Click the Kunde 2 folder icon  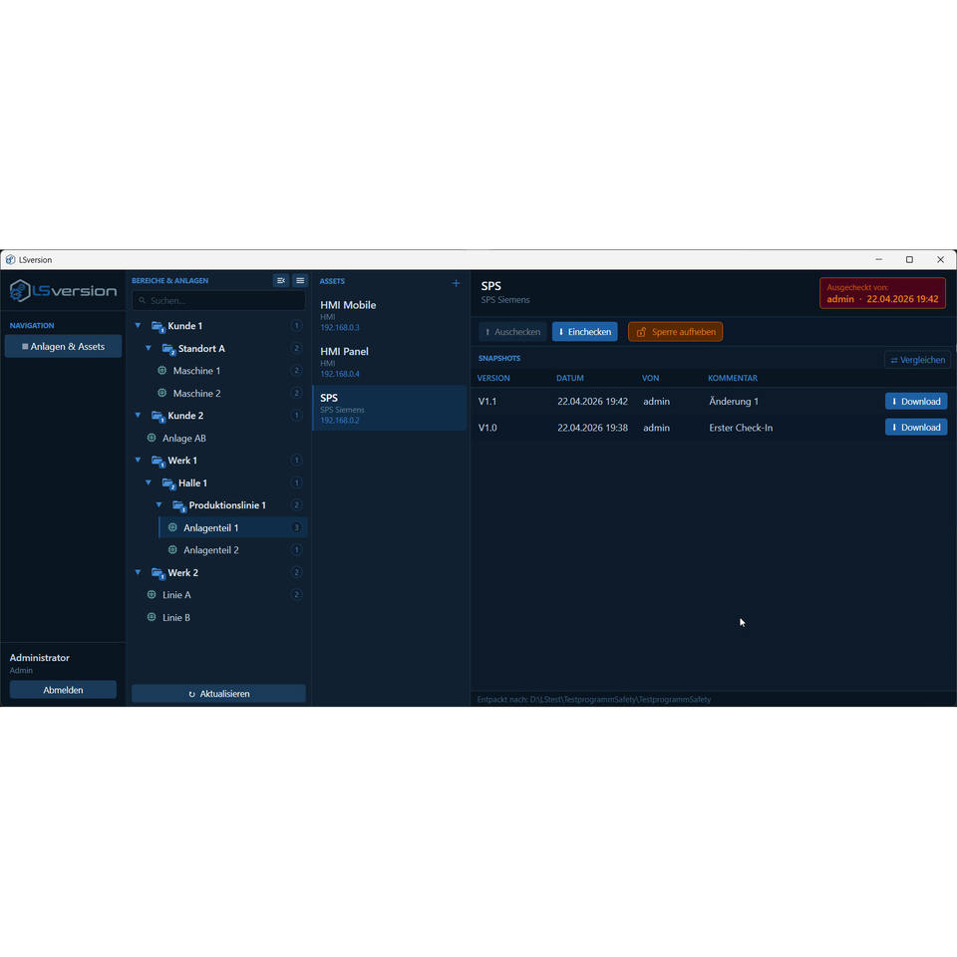tap(158, 417)
